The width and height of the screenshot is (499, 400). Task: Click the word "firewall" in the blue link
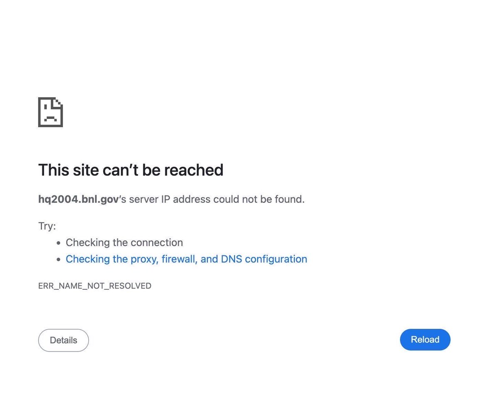(x=179, y=259)
